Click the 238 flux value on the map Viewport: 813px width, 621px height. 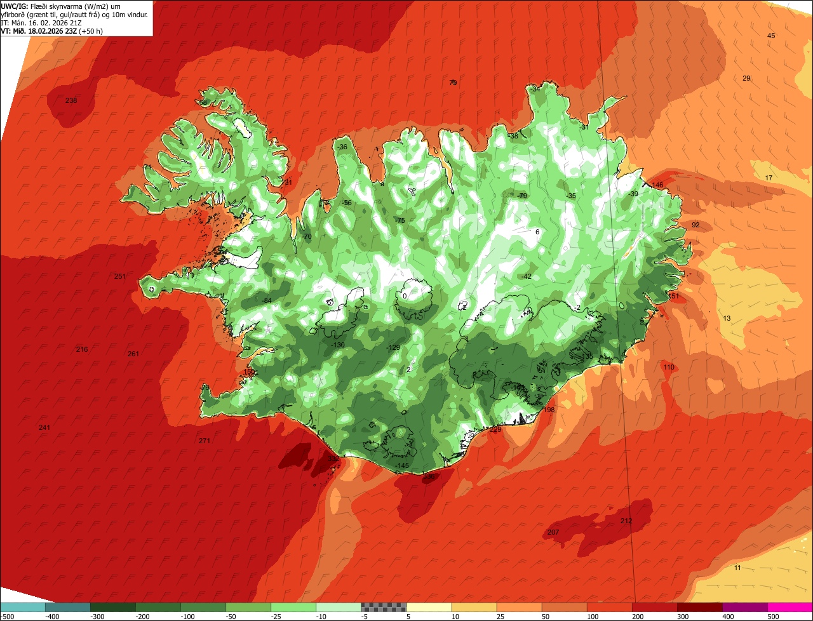pyautogui.click(x=71, y=101)
